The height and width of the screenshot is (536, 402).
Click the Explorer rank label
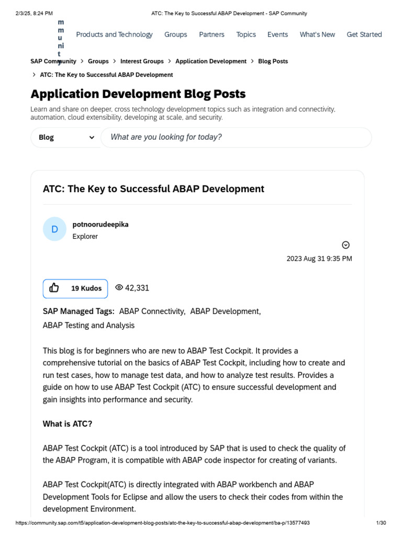pyautogui.click(x=85, y=237)
